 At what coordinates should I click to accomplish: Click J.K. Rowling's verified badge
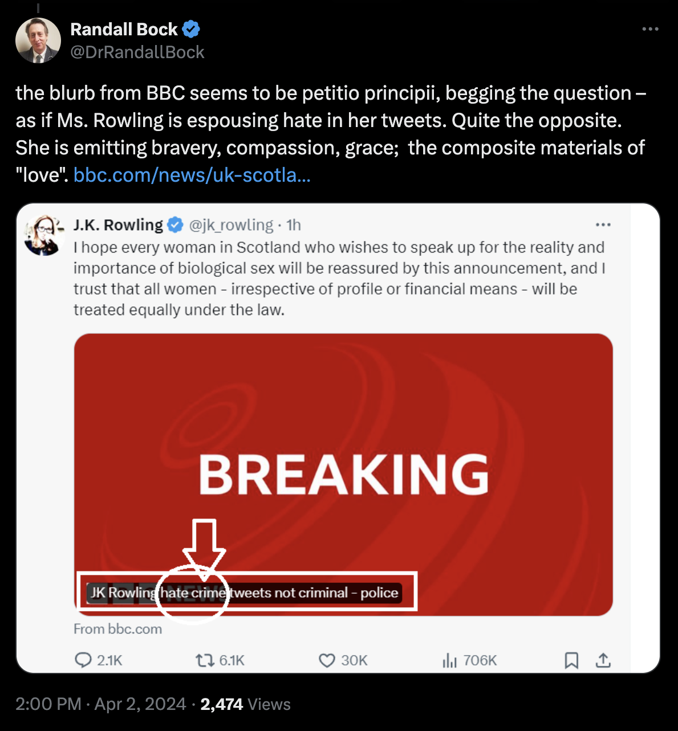point(175,225)
